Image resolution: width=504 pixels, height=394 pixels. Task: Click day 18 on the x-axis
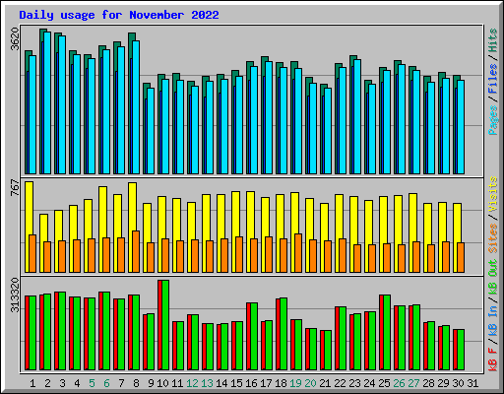[x=281, y=383]
